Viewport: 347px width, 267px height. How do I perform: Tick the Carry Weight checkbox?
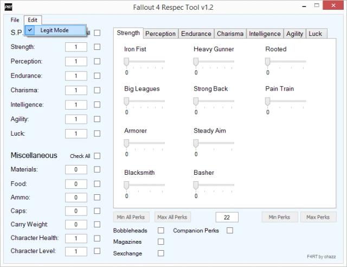(97, 224)
